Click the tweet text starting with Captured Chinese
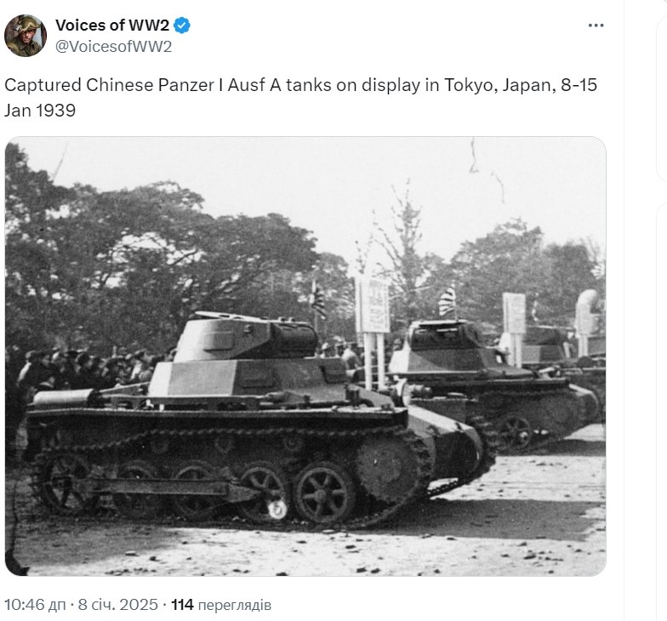The width and height of the screenshot is (667, 621). tap(301, 97)
